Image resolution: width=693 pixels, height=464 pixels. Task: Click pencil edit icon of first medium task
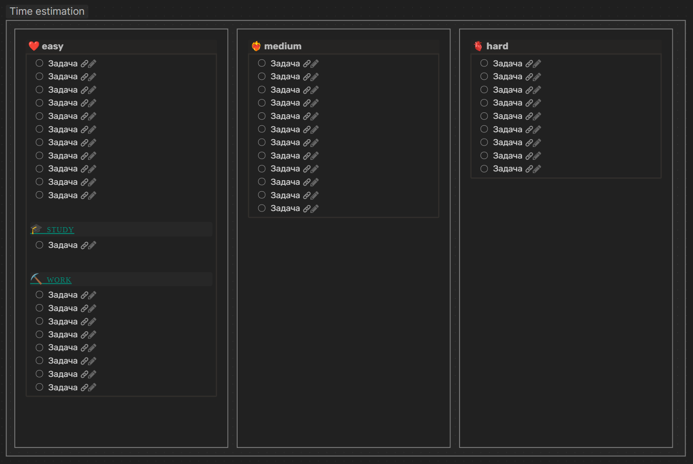(314, 64)
